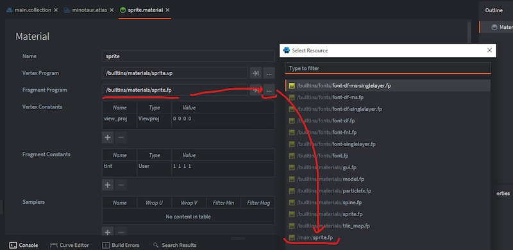Remove a Fragment Constant with minus button
Image resolution: width=513 pixels, height=250 pixels.
121,185
